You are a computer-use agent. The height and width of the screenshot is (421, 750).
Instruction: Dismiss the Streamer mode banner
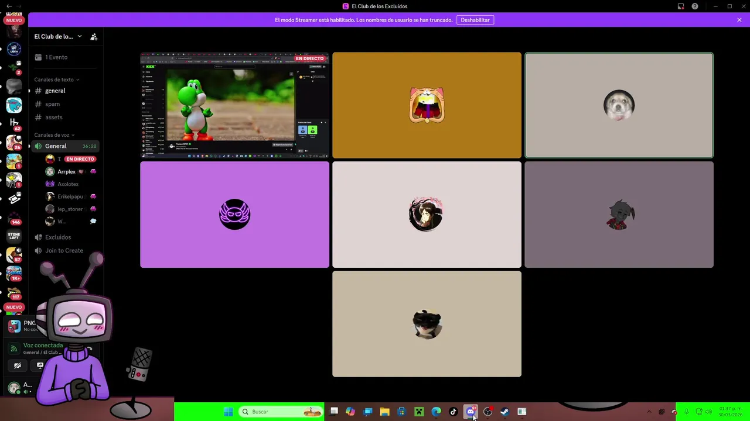pos(739,20)
